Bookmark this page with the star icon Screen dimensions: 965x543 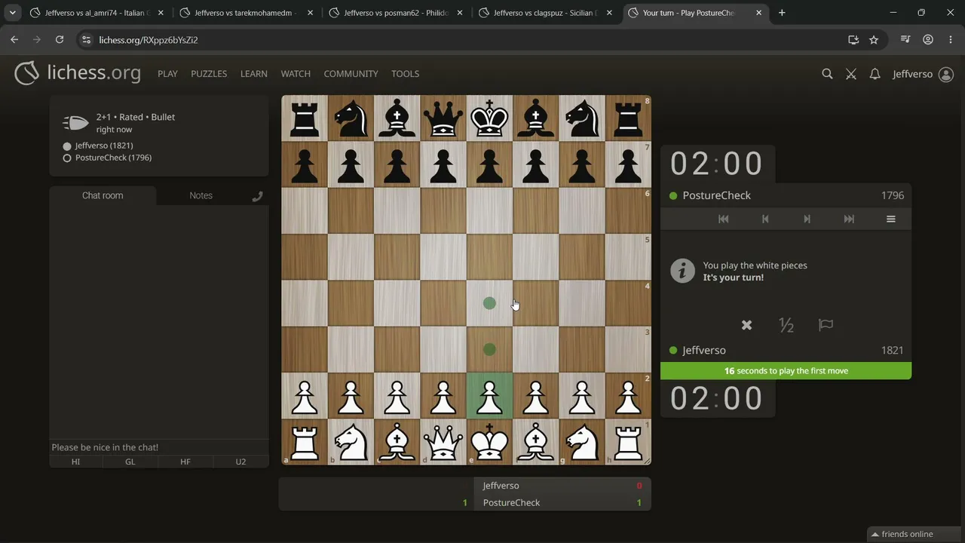tap(874, 40)
